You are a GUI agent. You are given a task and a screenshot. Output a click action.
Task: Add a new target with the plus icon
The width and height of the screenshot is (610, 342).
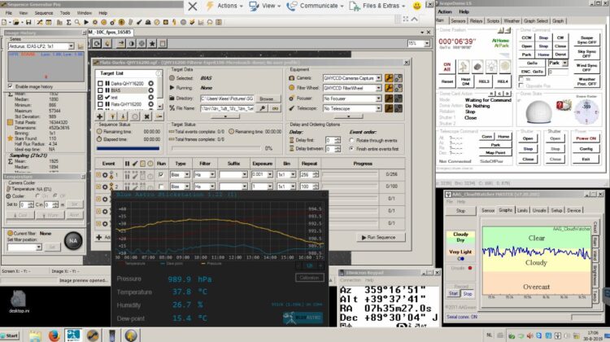coord(100,116)
